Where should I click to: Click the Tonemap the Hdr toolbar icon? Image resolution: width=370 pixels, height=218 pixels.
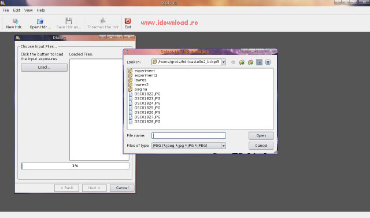pyautogui.click(x=103, y=21)
